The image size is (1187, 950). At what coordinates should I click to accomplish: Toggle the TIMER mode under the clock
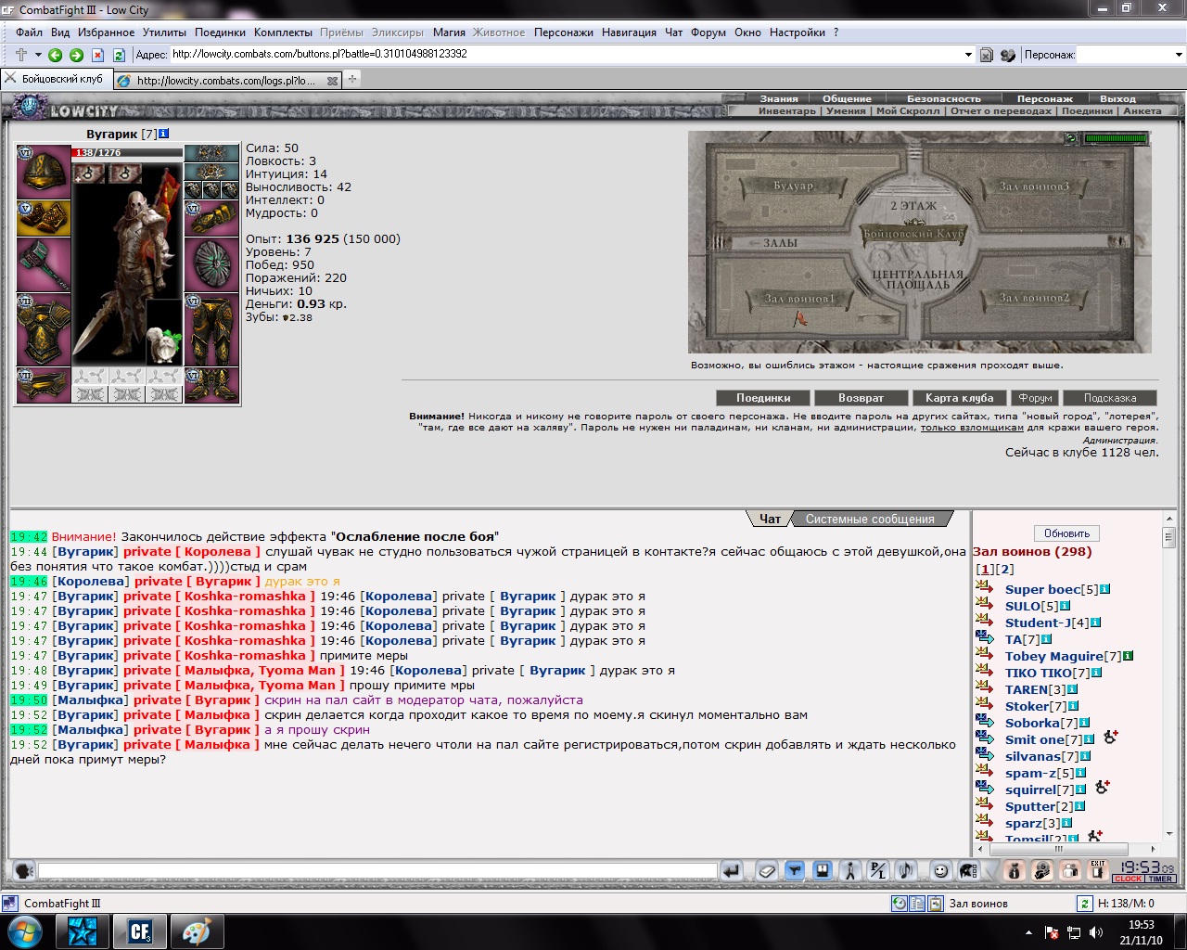(x=1161, y=879)
